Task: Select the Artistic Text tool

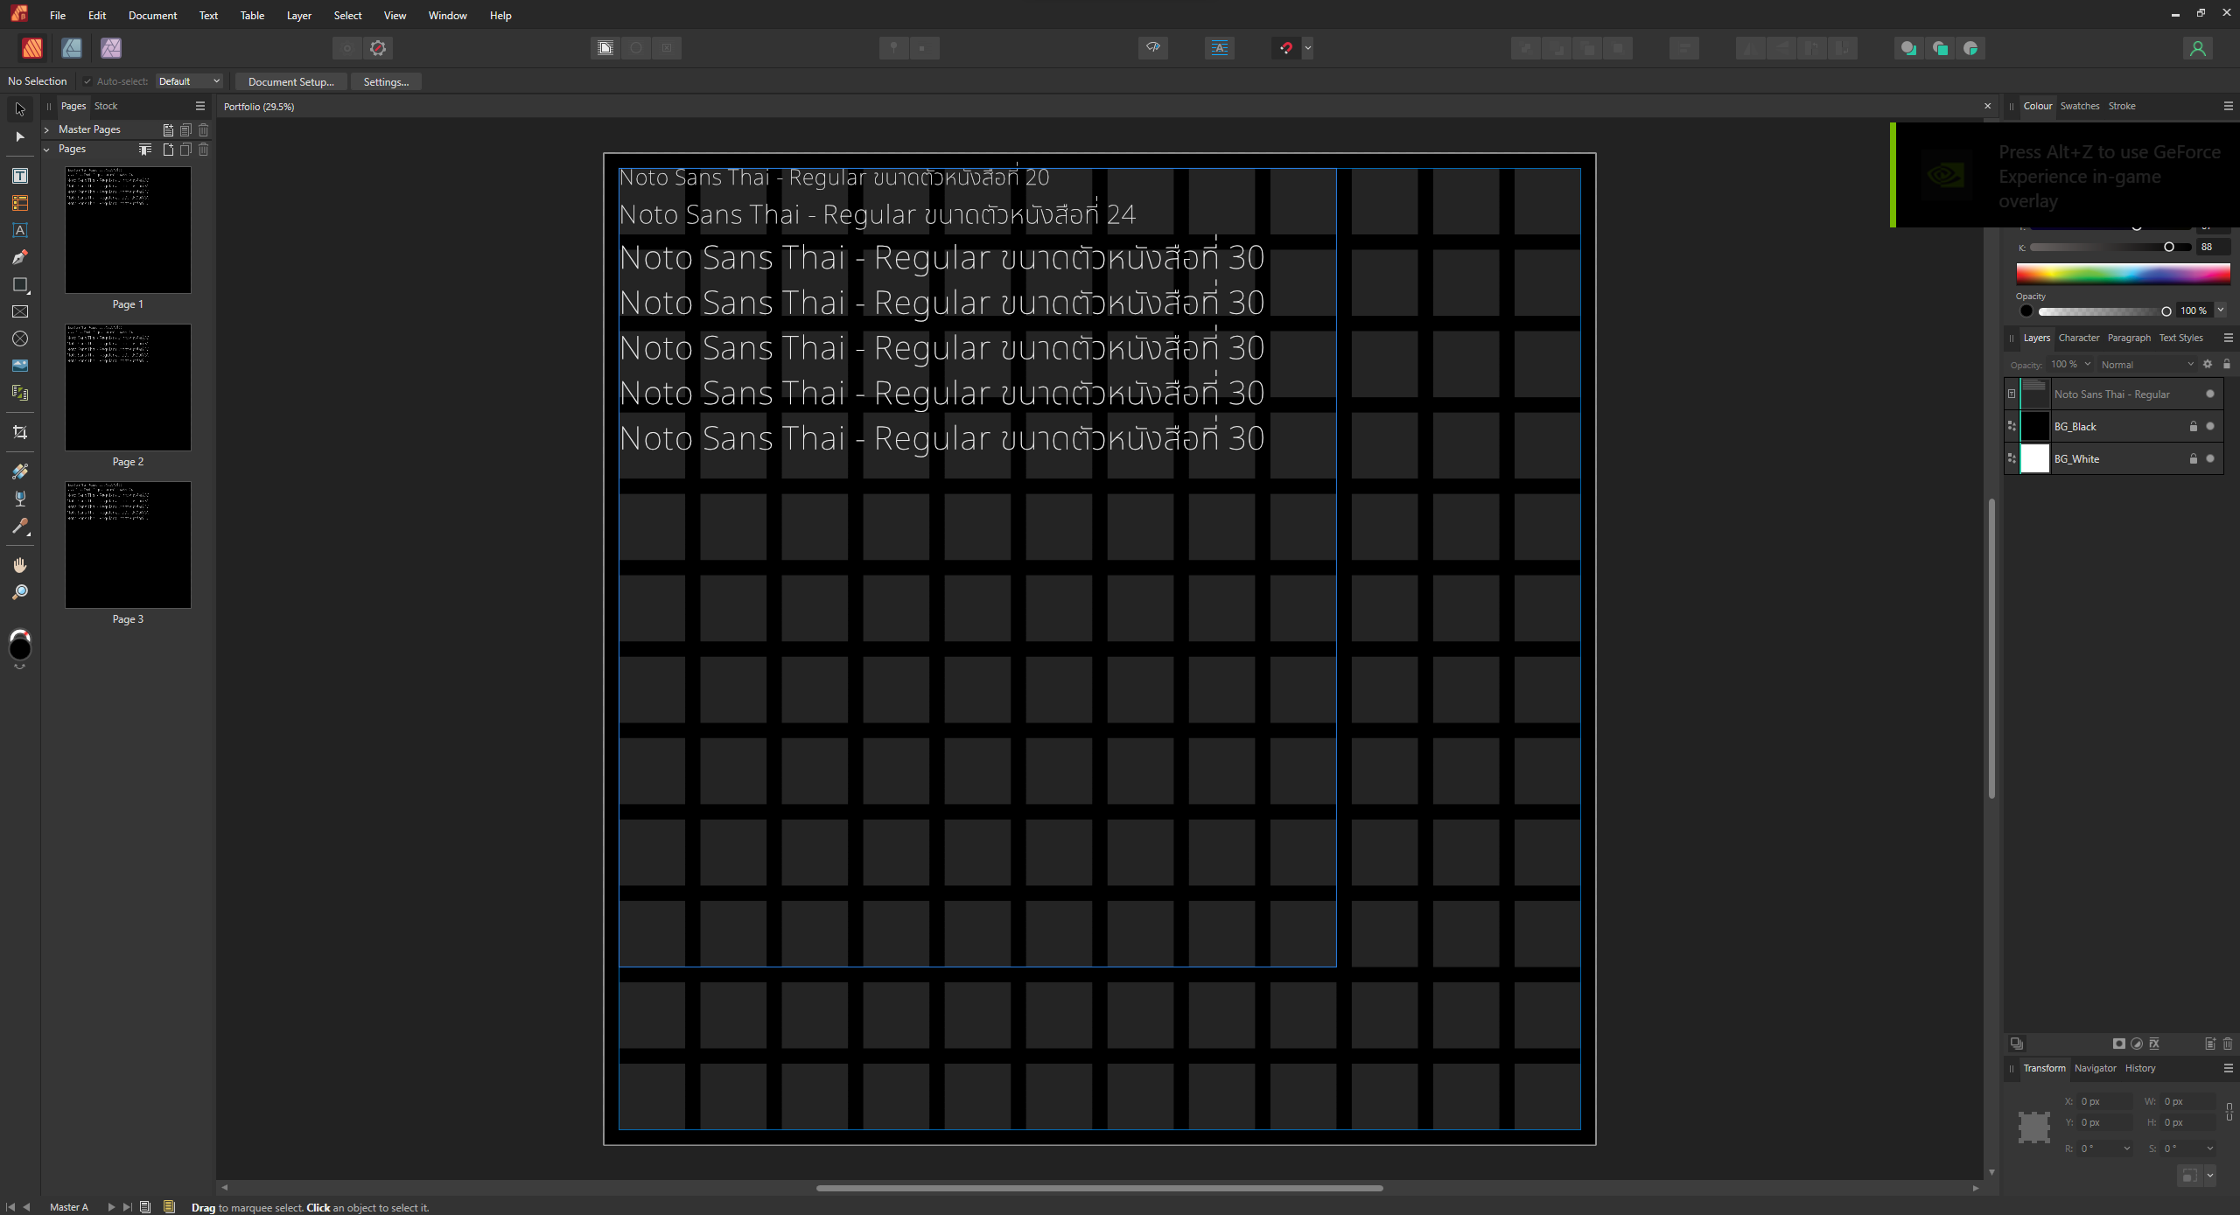Action: pos(20,230)
